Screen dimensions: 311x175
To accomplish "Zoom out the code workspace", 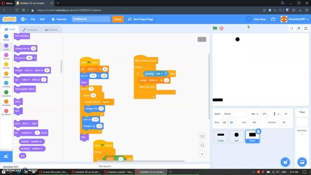I will (202, 145).
